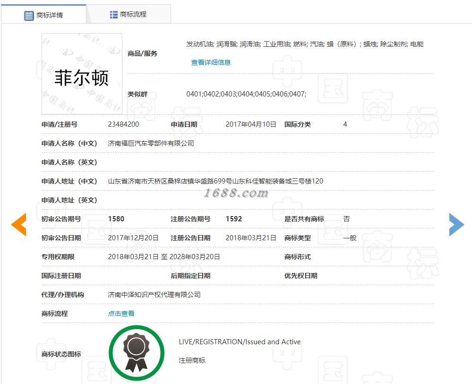This screenshot has height=384, width=472.
Task: Select the 注册商标 status text
Action: click(x=192, y=360)
